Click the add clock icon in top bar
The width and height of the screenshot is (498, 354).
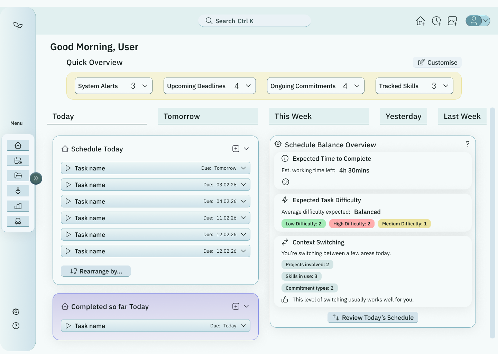(x=436, y=21)
